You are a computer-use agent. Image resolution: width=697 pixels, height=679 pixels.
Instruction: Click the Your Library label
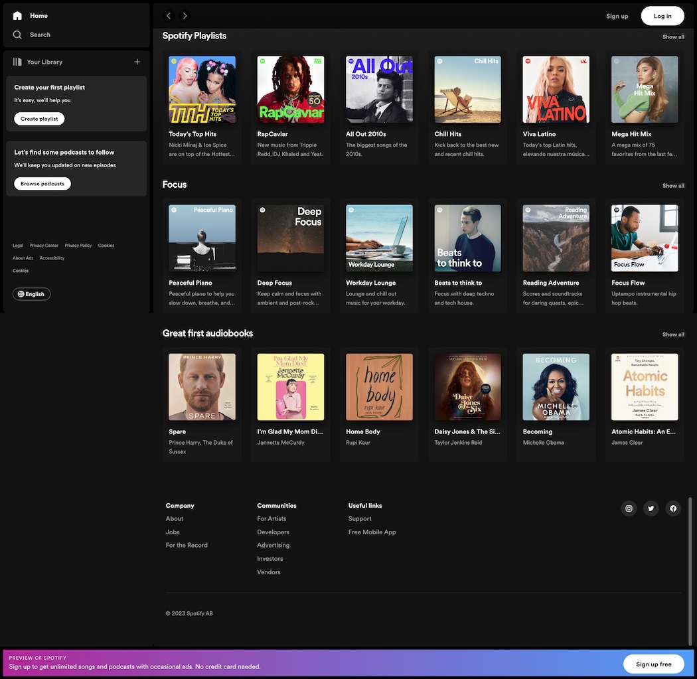(44, 62)
